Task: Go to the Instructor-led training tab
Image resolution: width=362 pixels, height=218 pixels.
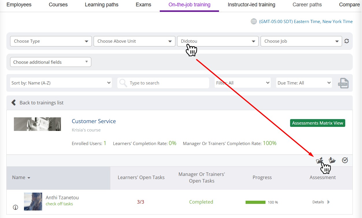Action: (x=251, y=5)
